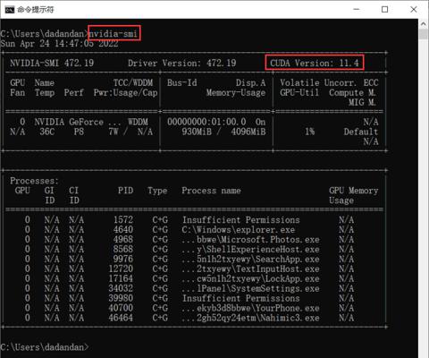The image size is (429, 358).
Task: Click the 'Processes:' heading
Action: 34,181
